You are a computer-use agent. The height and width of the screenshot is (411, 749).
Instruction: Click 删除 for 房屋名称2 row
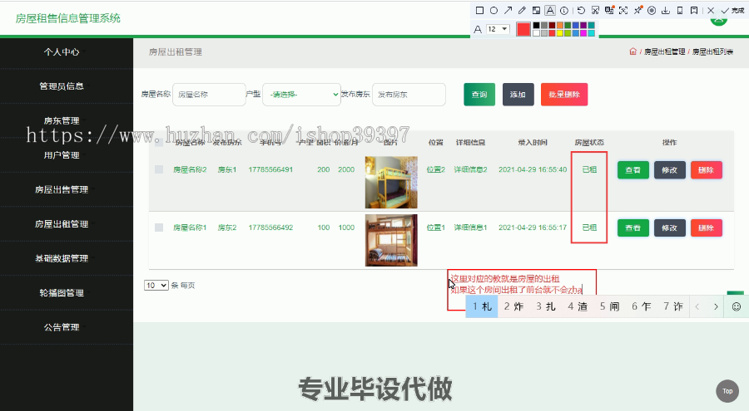tap(706, 169)
